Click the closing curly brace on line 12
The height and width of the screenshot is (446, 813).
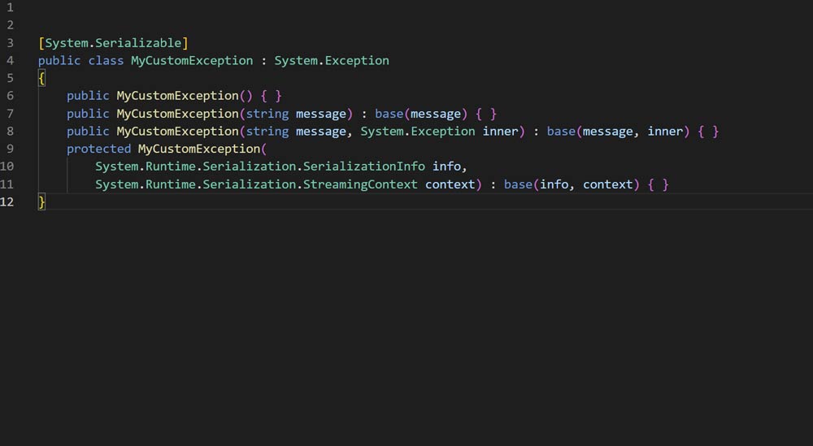pos(42,202)
